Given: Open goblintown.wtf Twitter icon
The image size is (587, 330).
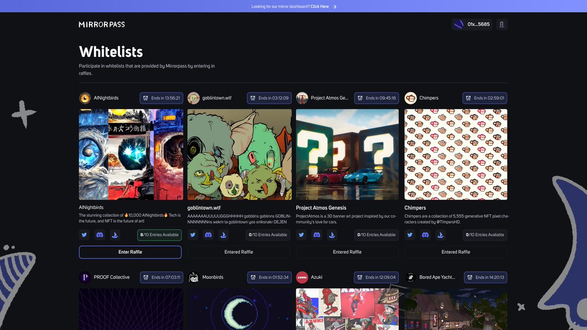Looking at the screenshot, I should tap(193, 235).
